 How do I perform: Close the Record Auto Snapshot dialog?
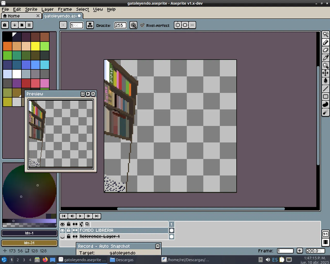pyautogui.click(x=158, y=246)
